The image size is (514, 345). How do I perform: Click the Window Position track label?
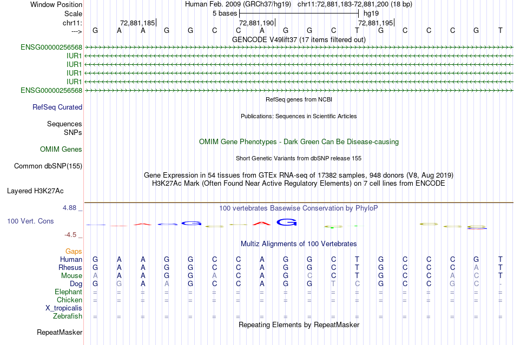pos(56,4)
